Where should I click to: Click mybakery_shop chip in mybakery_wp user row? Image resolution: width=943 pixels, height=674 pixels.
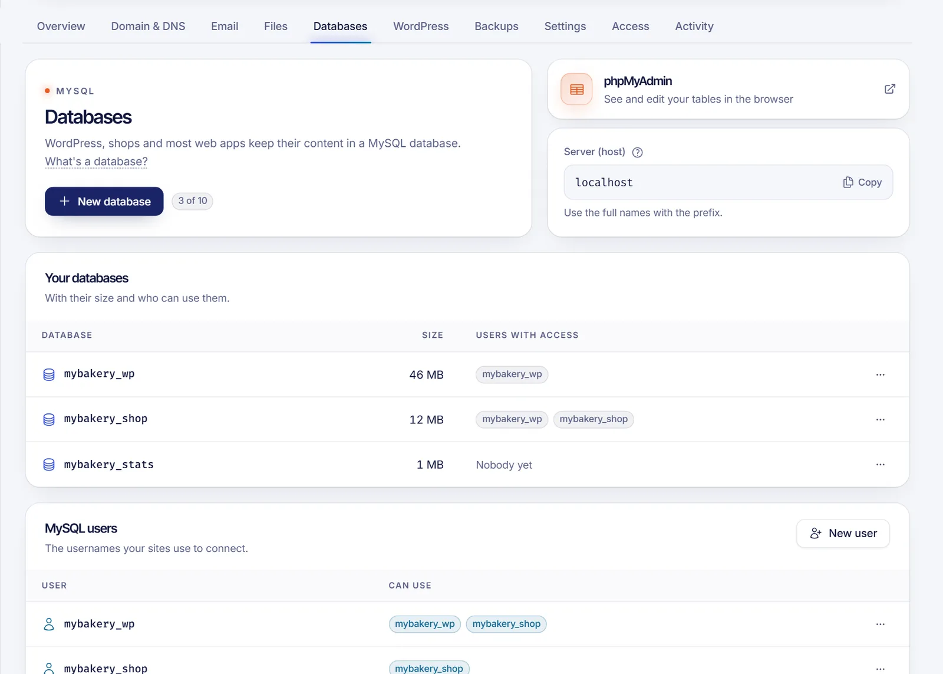coord(506,624)
